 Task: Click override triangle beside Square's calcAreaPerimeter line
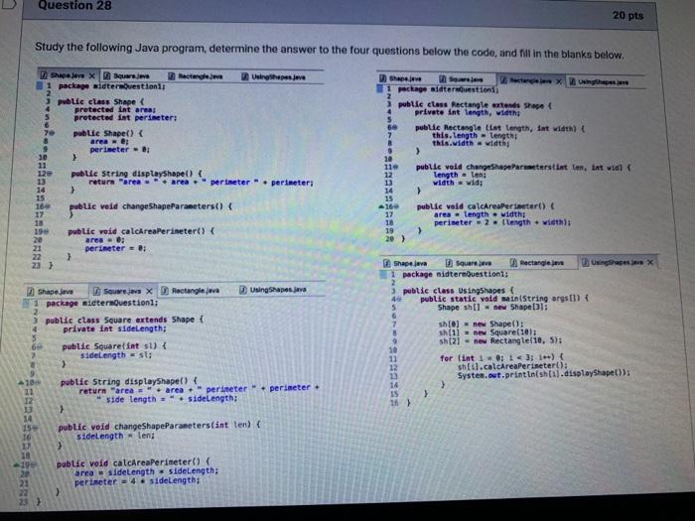16,464
